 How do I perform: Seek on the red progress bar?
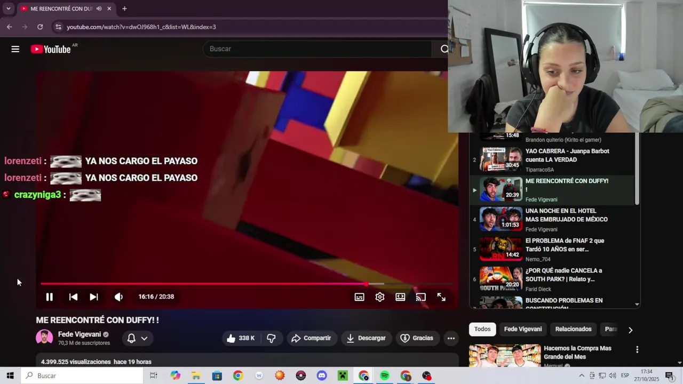247,284
